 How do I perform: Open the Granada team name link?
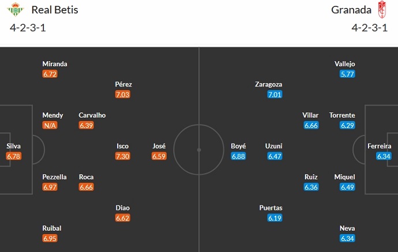[x=350, y=10]
